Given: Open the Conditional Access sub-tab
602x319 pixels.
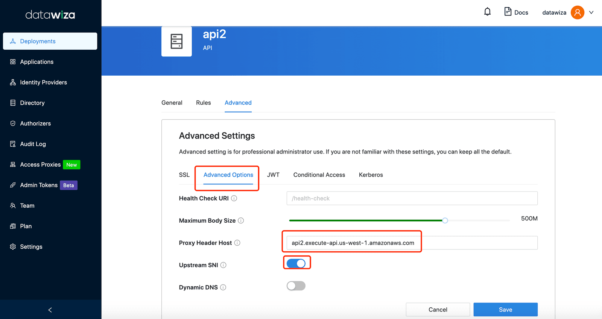Looking at the screenshot, I should (319, 175).
